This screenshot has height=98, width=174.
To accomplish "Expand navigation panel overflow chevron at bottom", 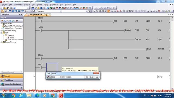I will tap(21, 88).
